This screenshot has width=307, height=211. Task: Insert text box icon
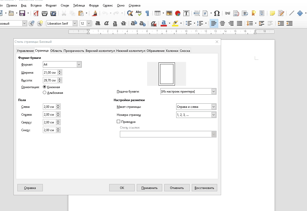click(x=186, y=13)
